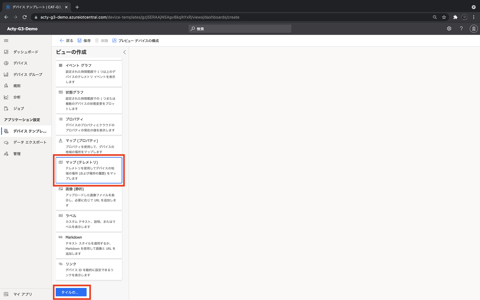Open the account profile icon in the header

coord(474,29)
